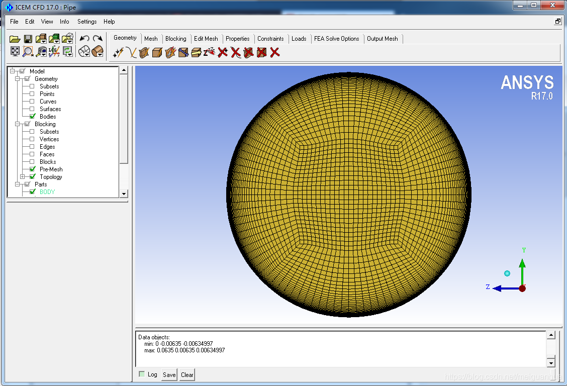
Task: Switch to the Blocking tab
Action: pos(176,39)
